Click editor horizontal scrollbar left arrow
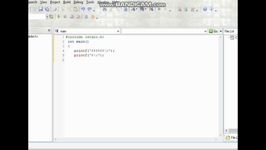The width and height of the screenshot is (266, 150). coord(55,139)
